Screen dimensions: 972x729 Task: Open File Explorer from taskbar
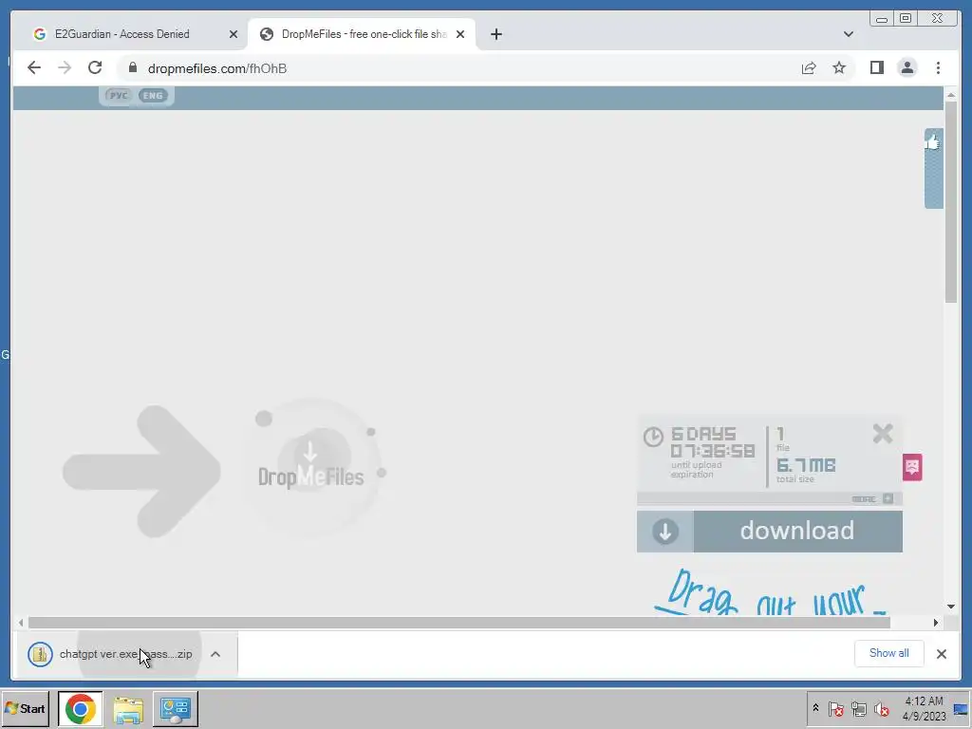[128, 710]
